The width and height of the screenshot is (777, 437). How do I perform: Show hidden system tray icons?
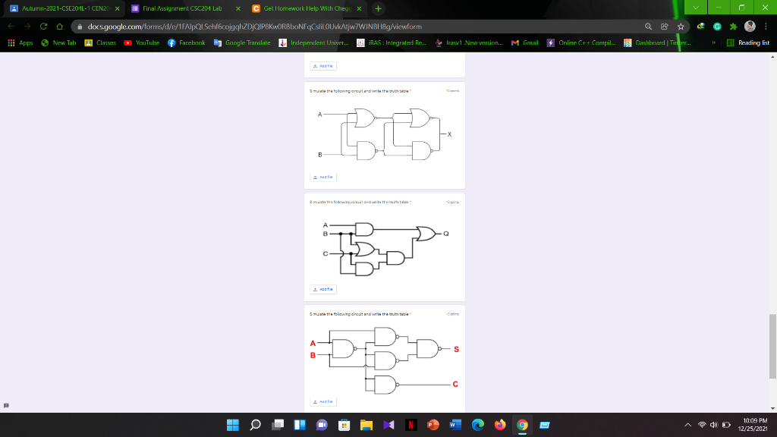687,425
